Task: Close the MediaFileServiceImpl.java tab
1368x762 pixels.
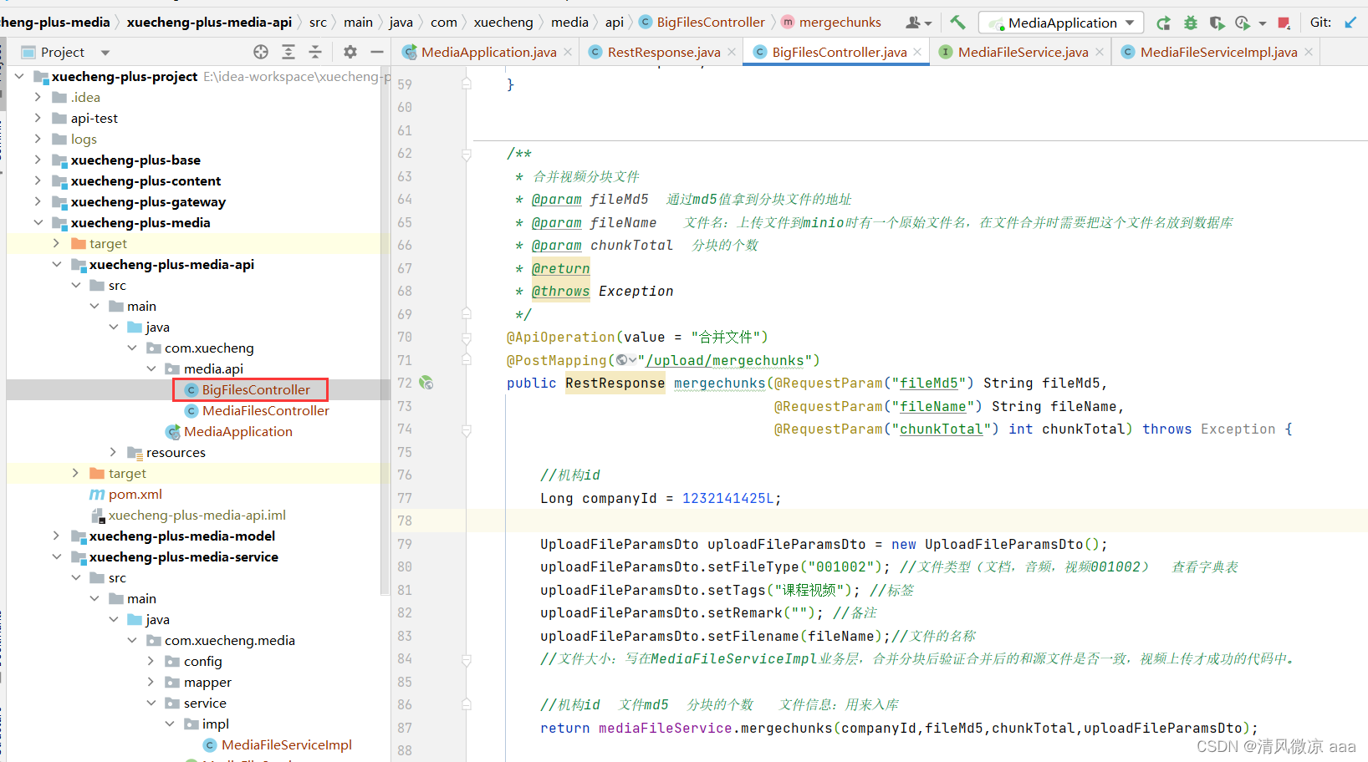Action: [1309, 52]
